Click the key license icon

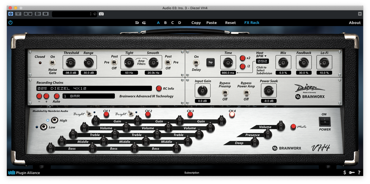coord(352,172)
